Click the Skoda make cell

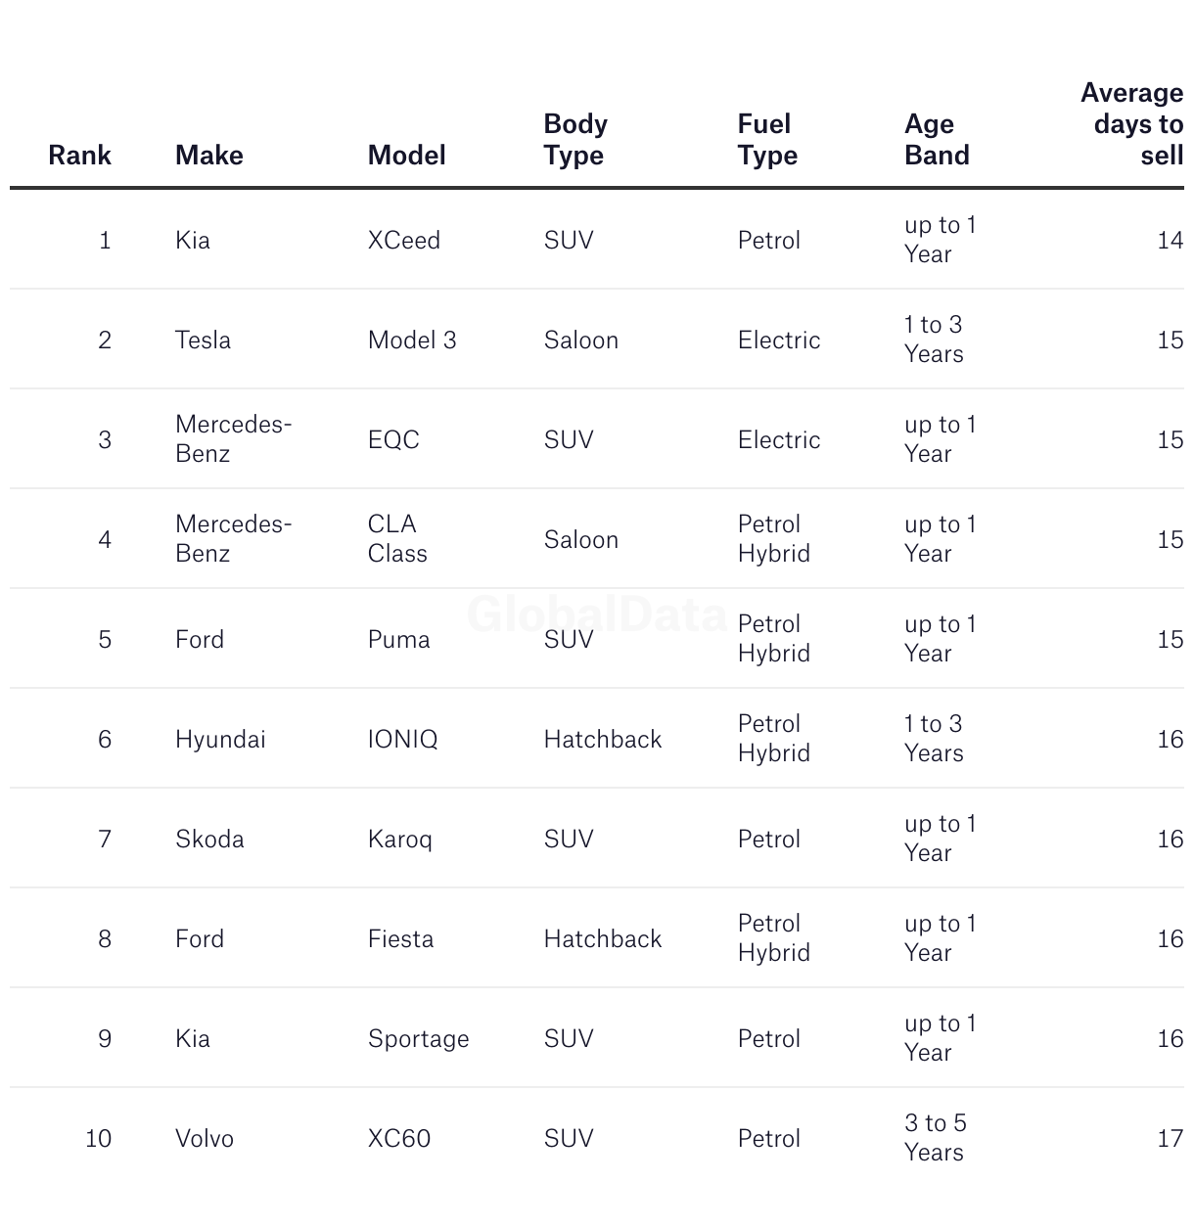pyautogui.click(x=209, y=839)
